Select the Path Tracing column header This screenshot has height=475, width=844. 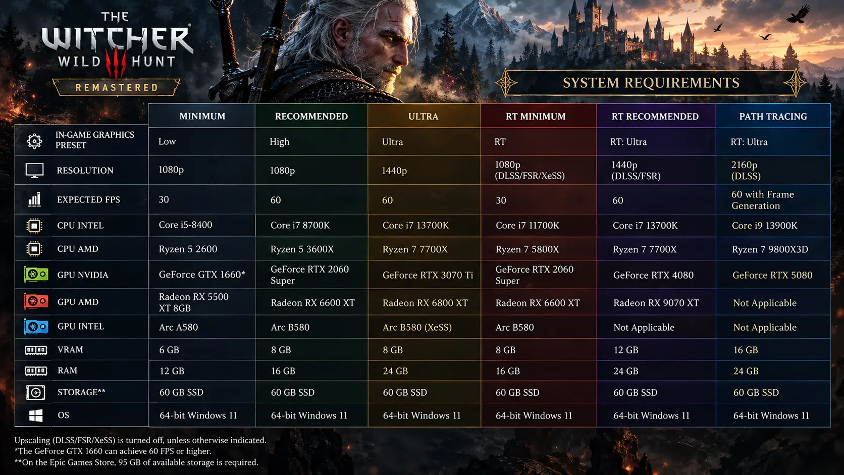pyautogui.click(x=773, y=116)
